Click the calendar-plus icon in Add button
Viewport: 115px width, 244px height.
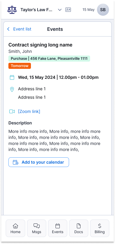click(16, 162)
